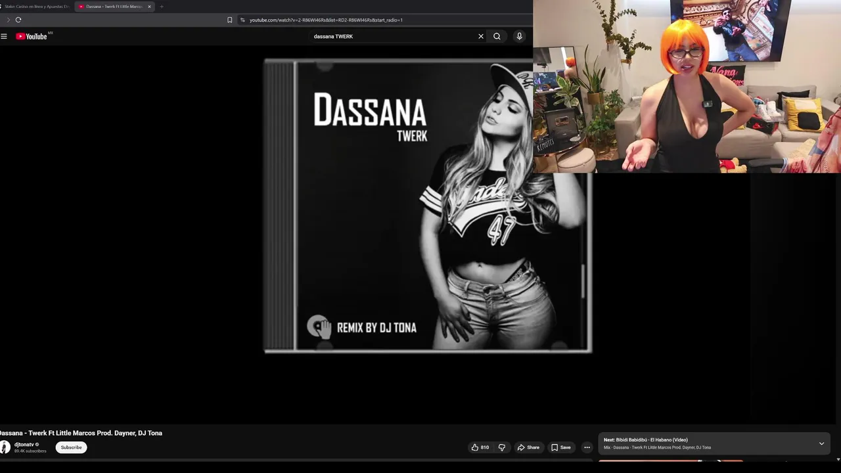Select the Dassana - Twerk Ft Little Marcos tab
This screenshot has width=841, height=473.
(113, 7)
